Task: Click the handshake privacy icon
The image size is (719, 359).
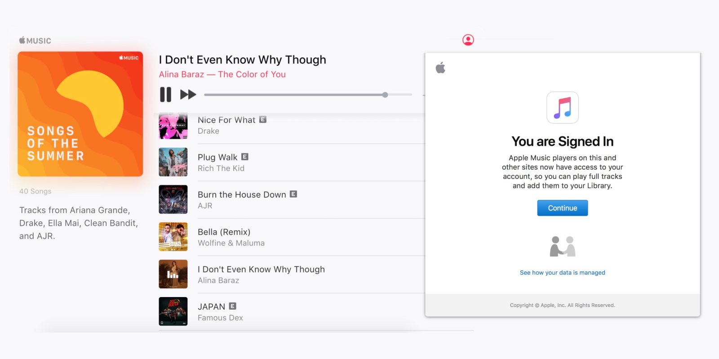Action: tap(562, 246)
